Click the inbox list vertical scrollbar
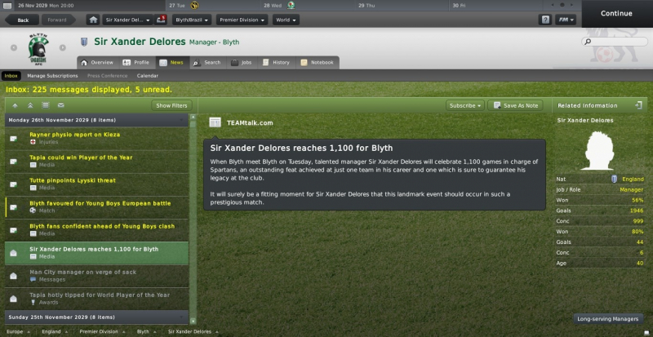653x337 pixels. tap(193, 219)
